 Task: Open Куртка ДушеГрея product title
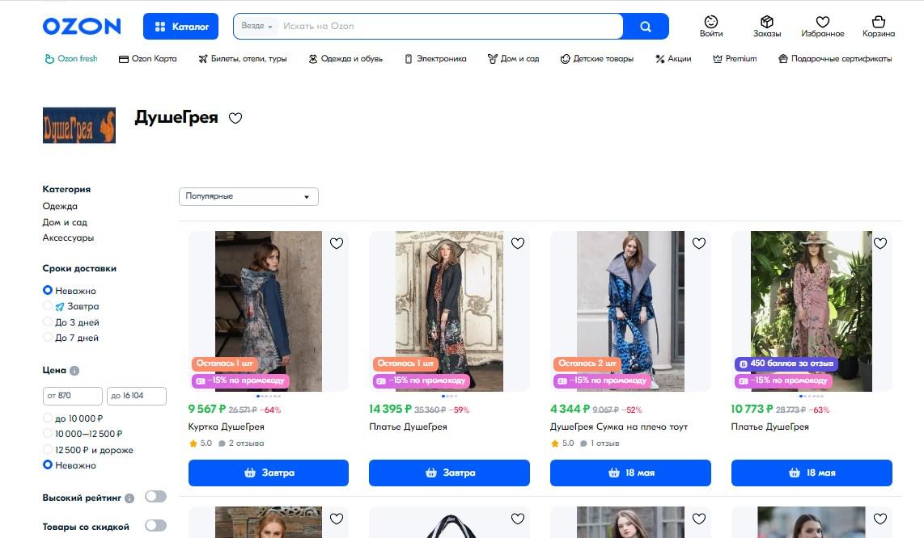coord(227,427)
